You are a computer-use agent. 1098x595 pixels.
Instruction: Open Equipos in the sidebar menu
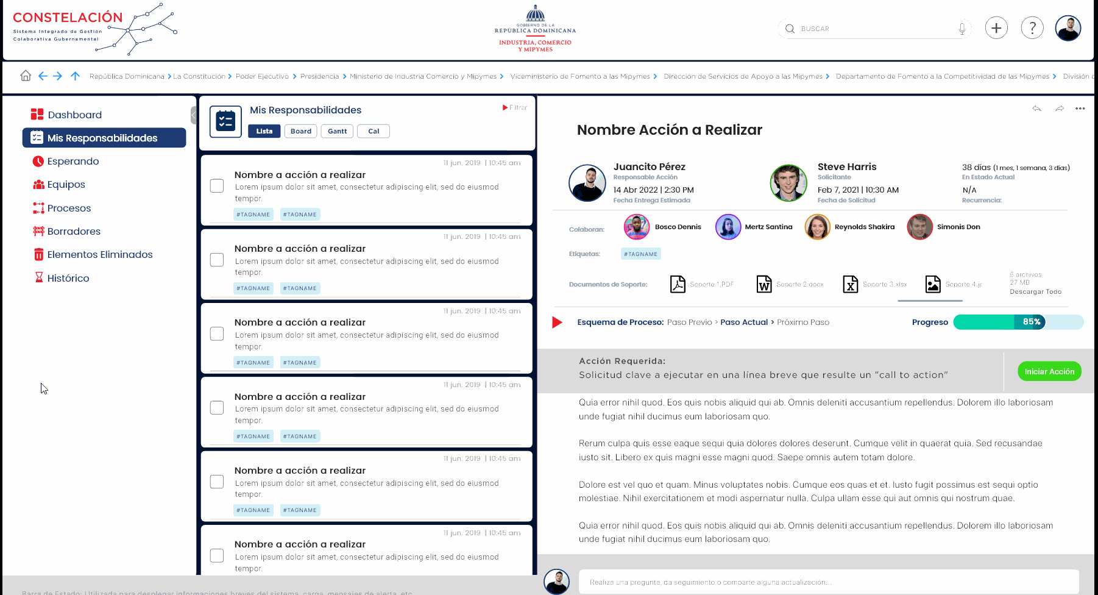point(66,185)
